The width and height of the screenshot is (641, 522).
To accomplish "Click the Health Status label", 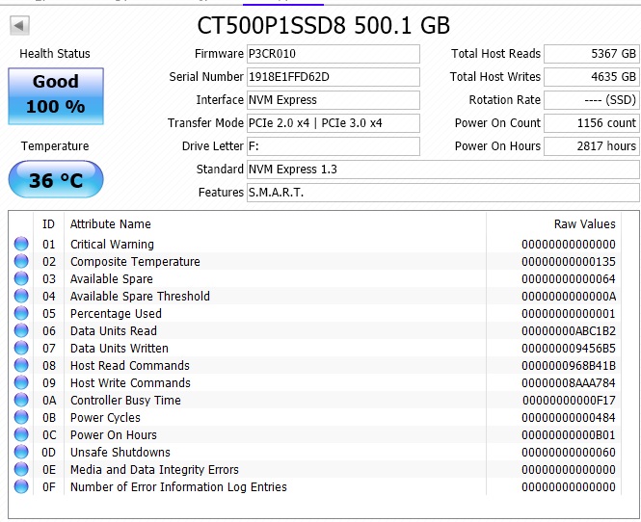I will click(x=55, y=54).
